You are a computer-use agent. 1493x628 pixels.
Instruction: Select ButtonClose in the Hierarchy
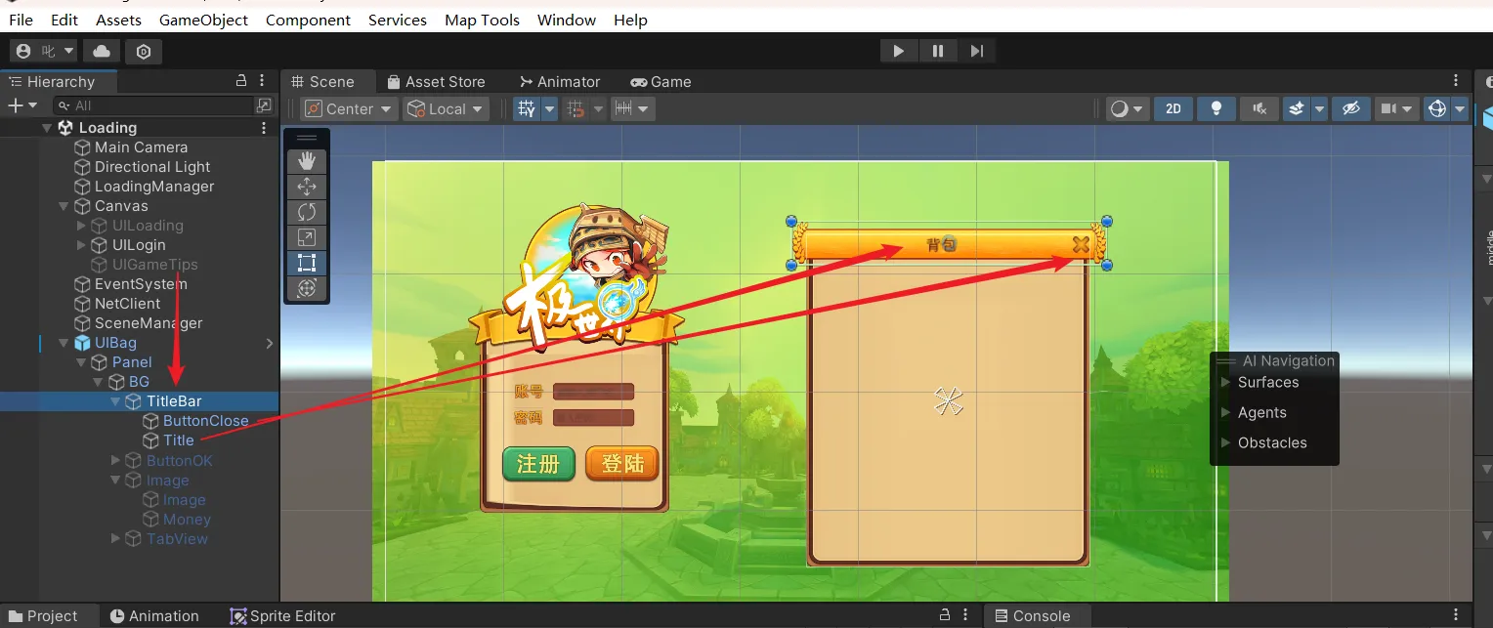[x=205, y=421]
